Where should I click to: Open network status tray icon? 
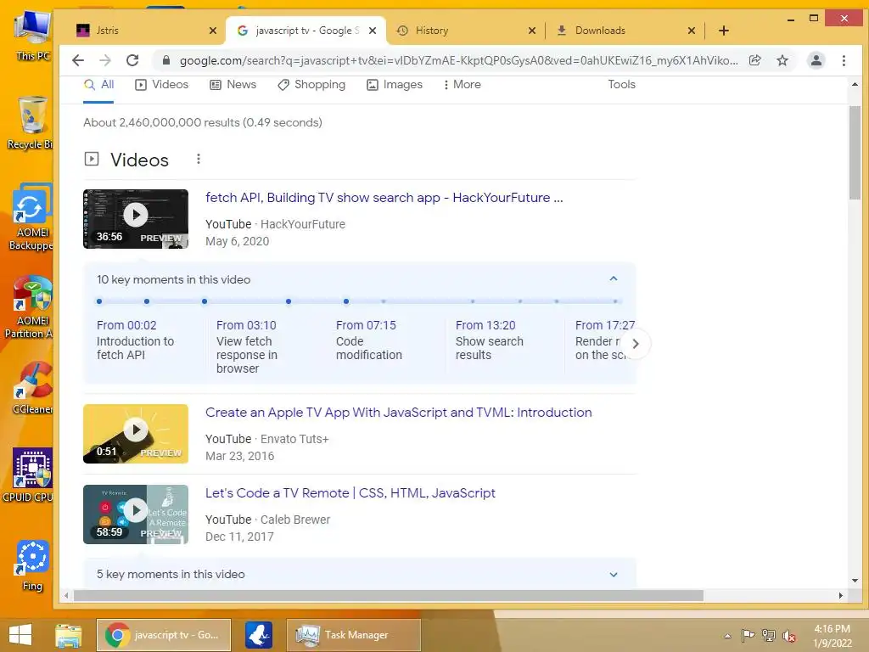[768, 635]
